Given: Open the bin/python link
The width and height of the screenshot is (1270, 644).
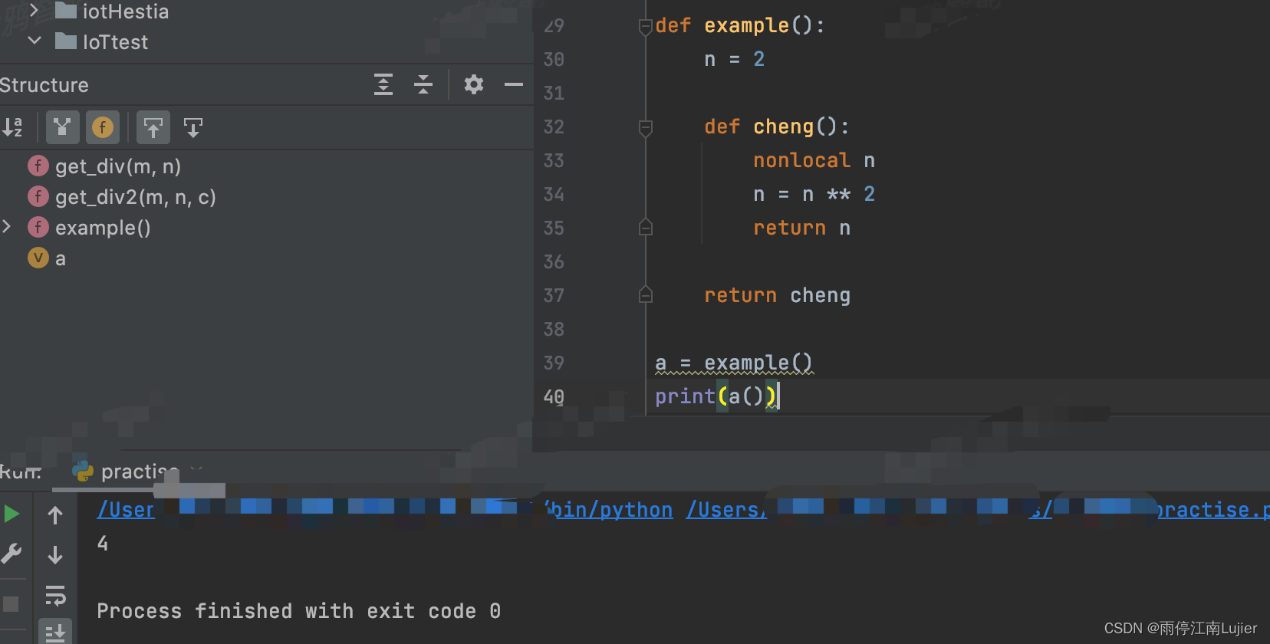Looking at the screenshot, I should (613, 510).
